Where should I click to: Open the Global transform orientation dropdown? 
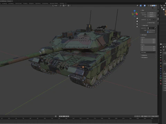56,6
